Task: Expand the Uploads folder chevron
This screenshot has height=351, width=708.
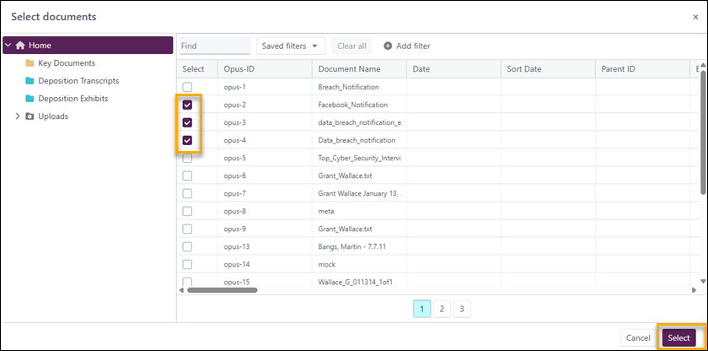Action: 18,116
